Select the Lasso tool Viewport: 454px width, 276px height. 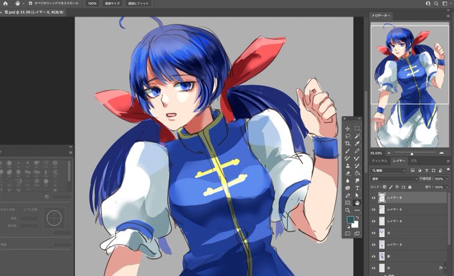point(348,136)
